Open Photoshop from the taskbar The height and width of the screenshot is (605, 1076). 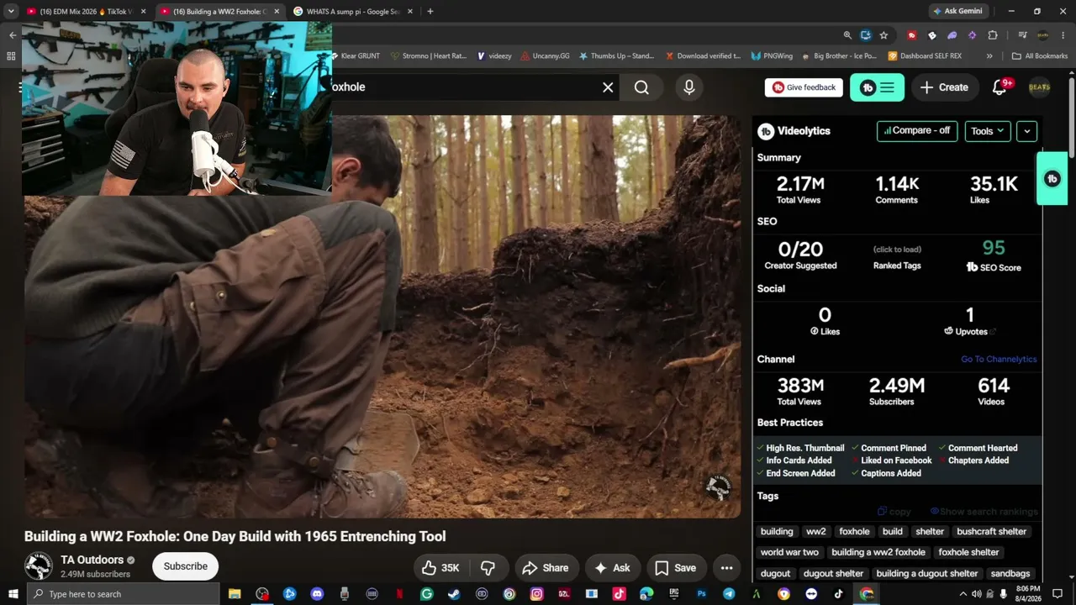pyautogui.click(x=701, y=594)
